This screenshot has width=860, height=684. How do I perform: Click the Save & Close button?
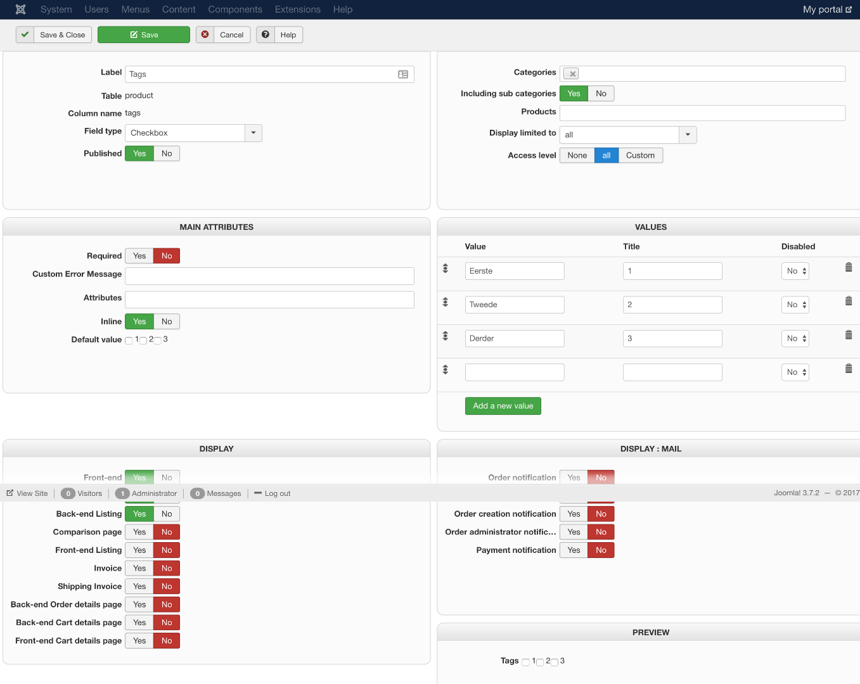pyautogui.click(x=54, y=35)
